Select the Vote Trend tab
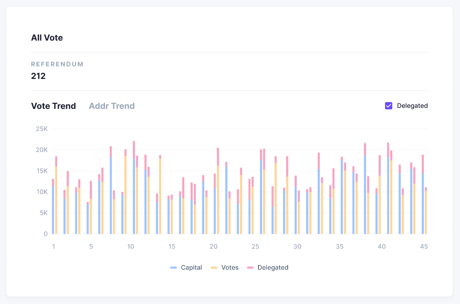 [x=53, y=106]
